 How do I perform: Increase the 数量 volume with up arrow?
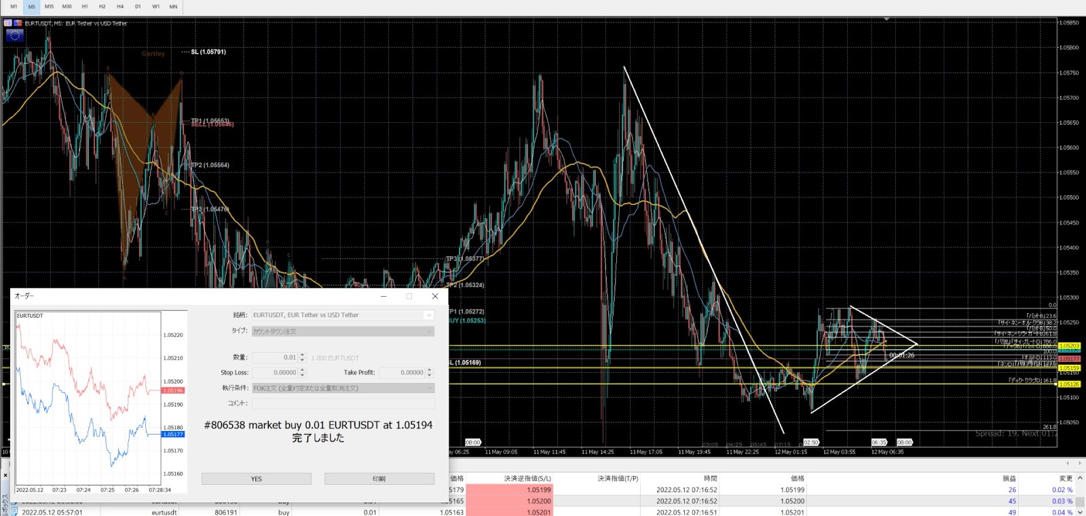[x=303, y=355]
